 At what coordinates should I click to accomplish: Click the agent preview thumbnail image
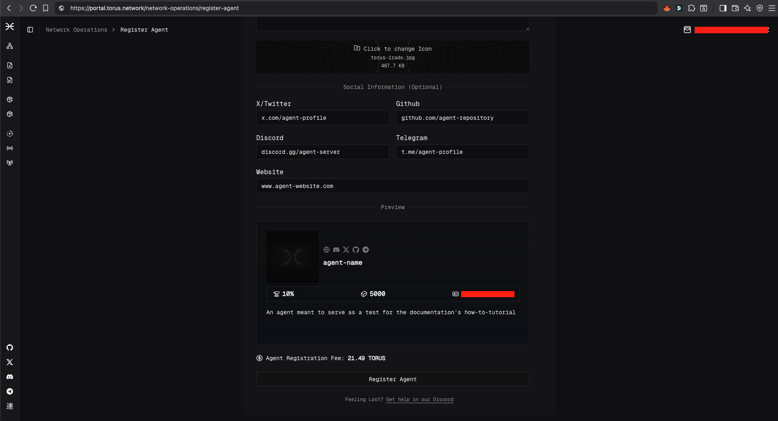(x=292, y=257)
